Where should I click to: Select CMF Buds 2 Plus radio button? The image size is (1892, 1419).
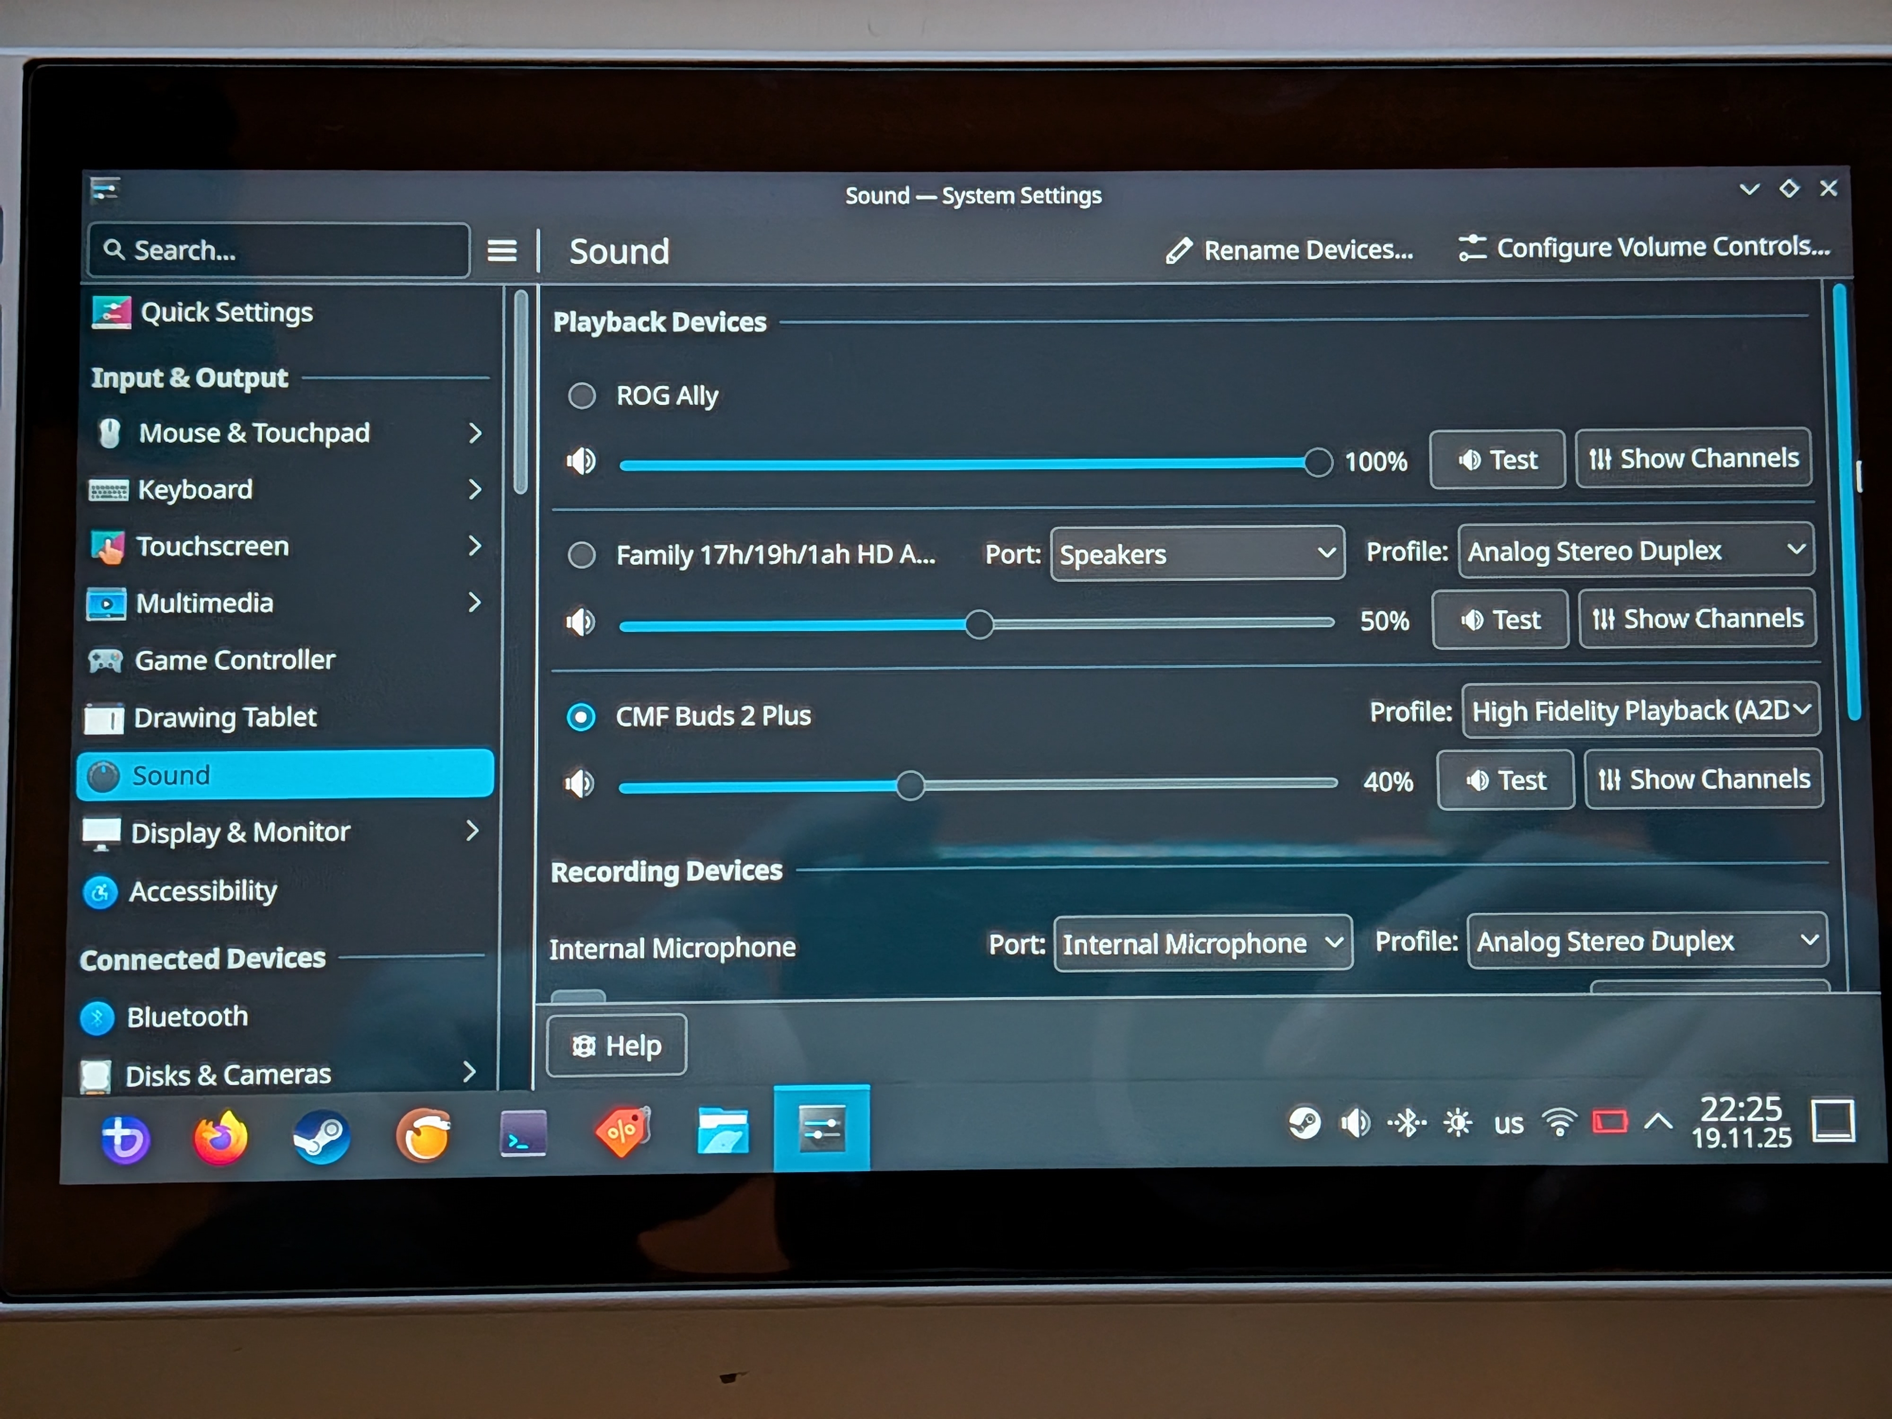tap(582, 717)
